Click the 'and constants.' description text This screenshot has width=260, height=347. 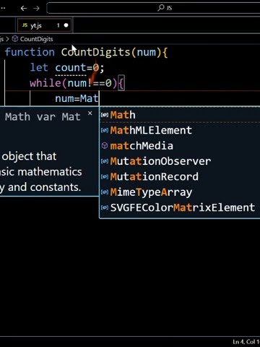point(44,187)
